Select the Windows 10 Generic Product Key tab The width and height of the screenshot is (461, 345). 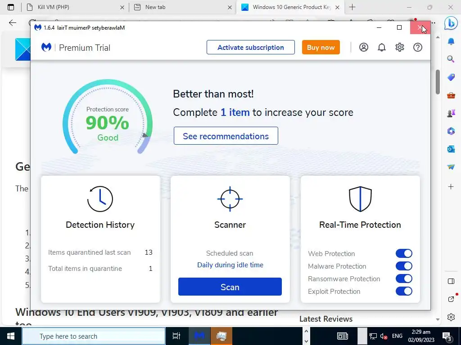[x=290, y=7]
